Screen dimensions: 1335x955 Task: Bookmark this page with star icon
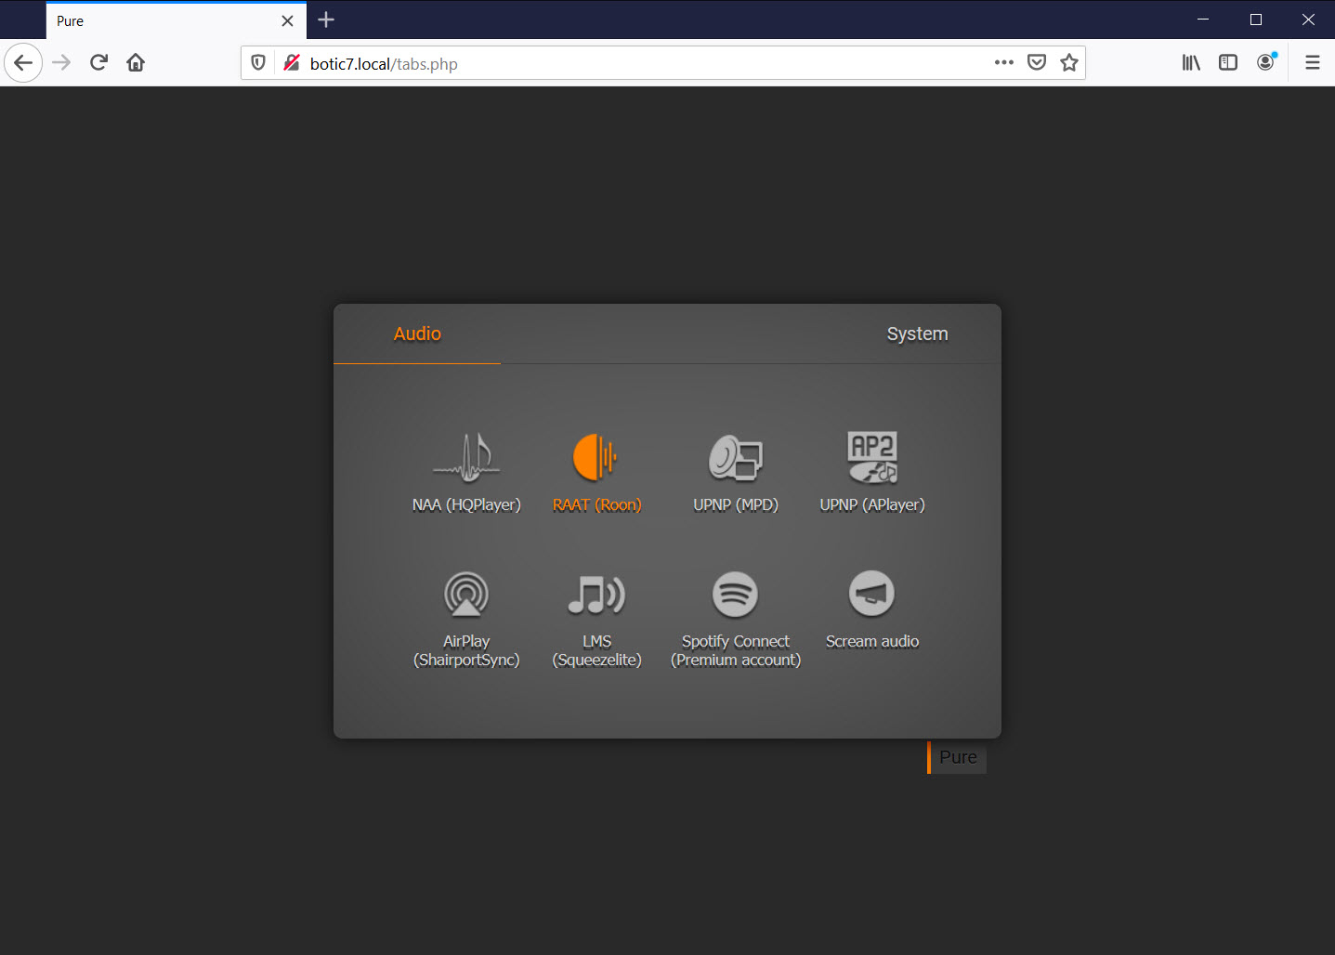coord(1069,62)
